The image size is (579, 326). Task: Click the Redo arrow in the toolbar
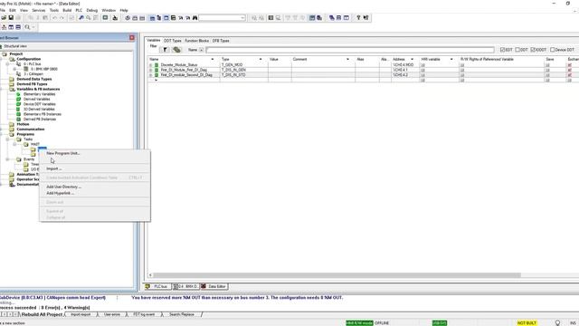click(62, 18)
